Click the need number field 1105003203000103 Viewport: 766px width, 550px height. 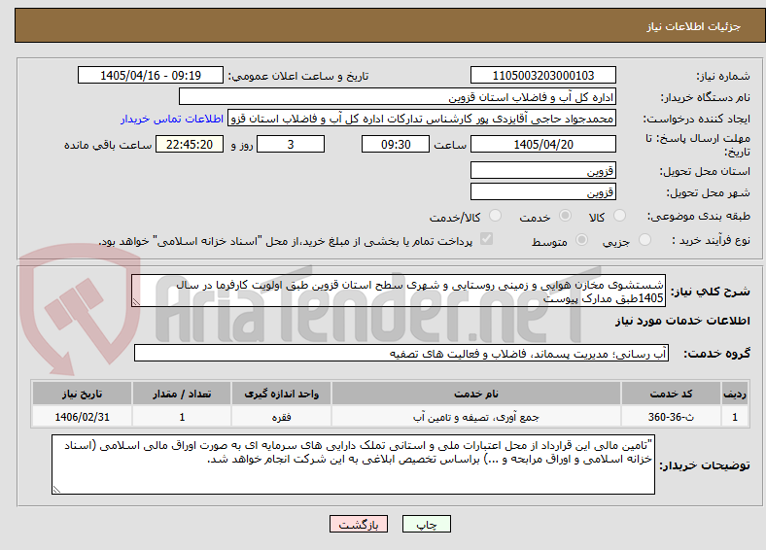542,75
